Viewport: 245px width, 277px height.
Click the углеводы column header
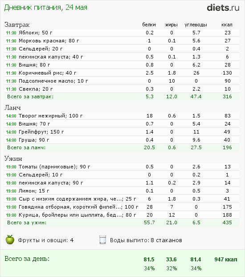196,25
